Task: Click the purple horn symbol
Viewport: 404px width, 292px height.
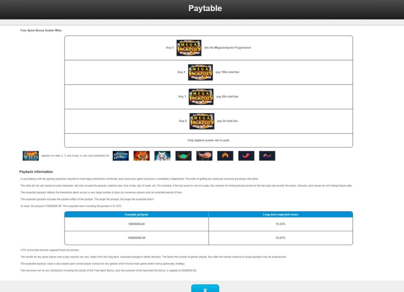Action: pyautogui.click(x=267, y=156)
